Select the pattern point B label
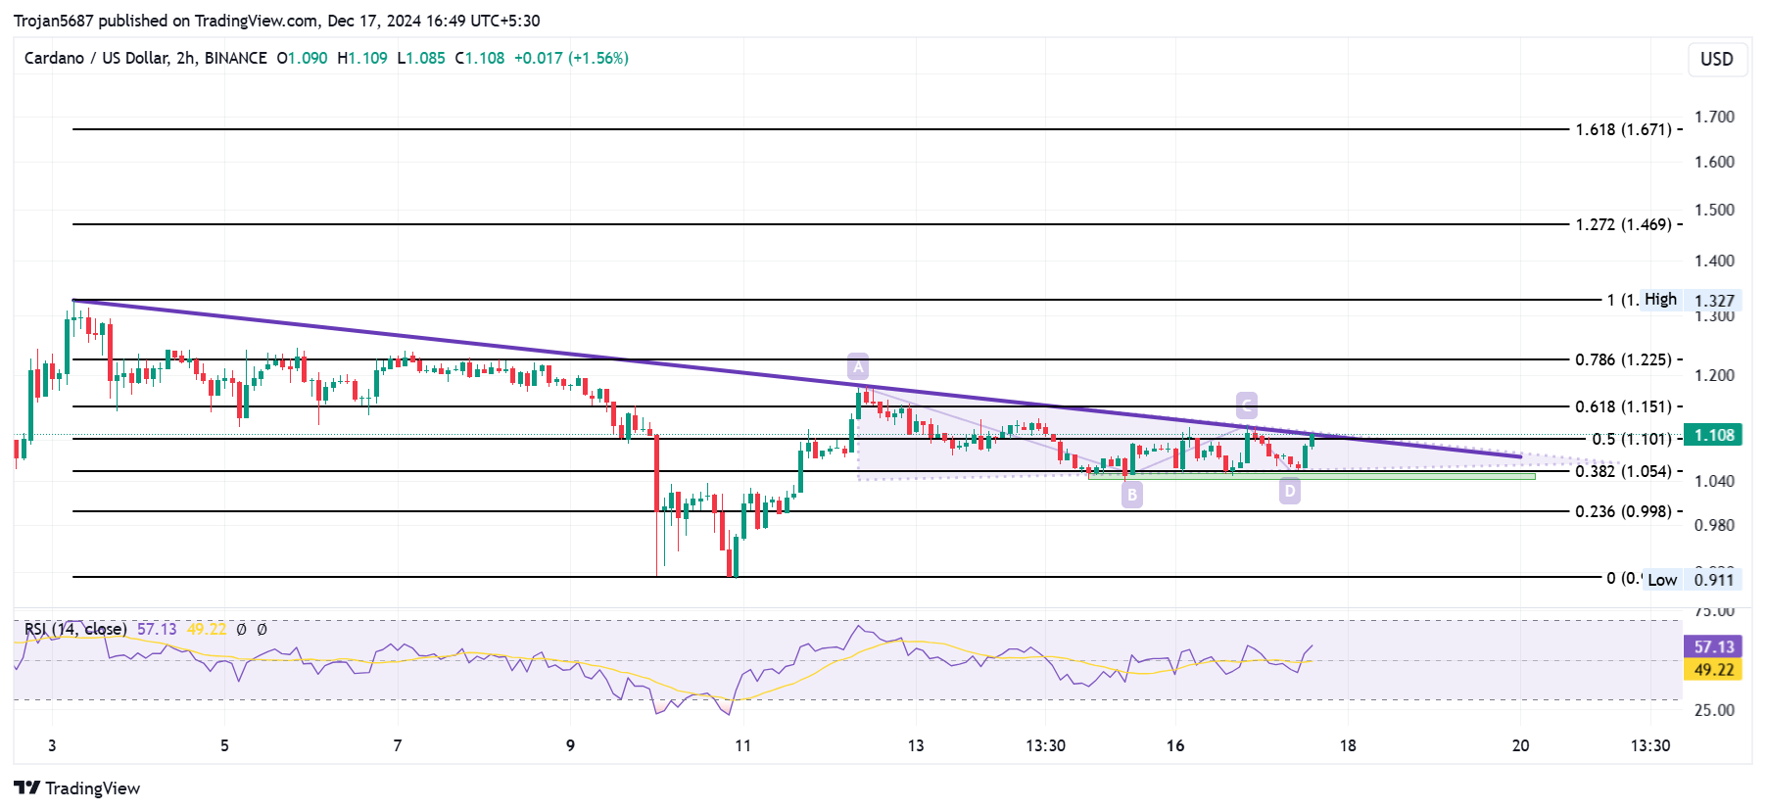Screen dimensions: 1766x811 1132,495
